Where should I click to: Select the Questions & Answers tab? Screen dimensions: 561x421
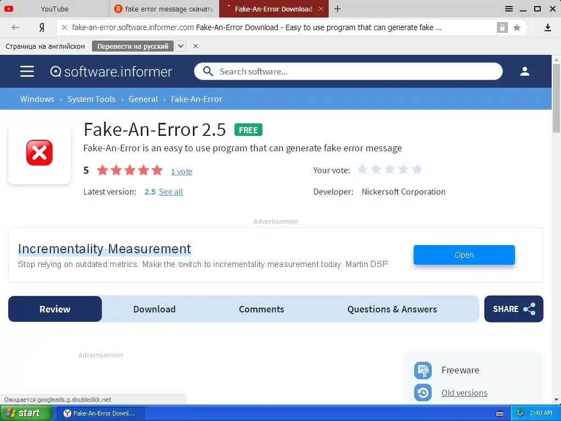[x=392, y=309]
